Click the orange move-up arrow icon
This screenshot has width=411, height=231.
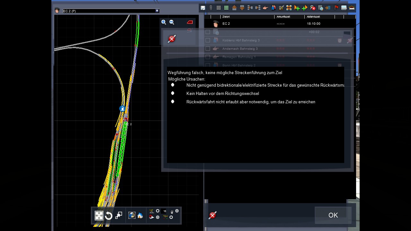click(234, 8)
